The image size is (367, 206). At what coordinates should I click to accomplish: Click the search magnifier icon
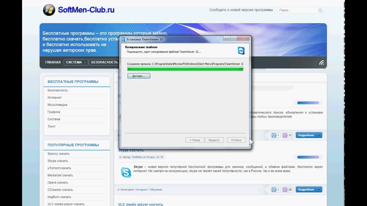(320, 10)
